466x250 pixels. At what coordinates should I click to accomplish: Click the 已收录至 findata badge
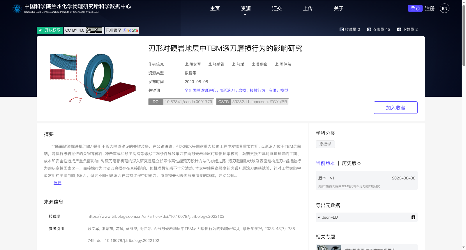click(122, 30)
